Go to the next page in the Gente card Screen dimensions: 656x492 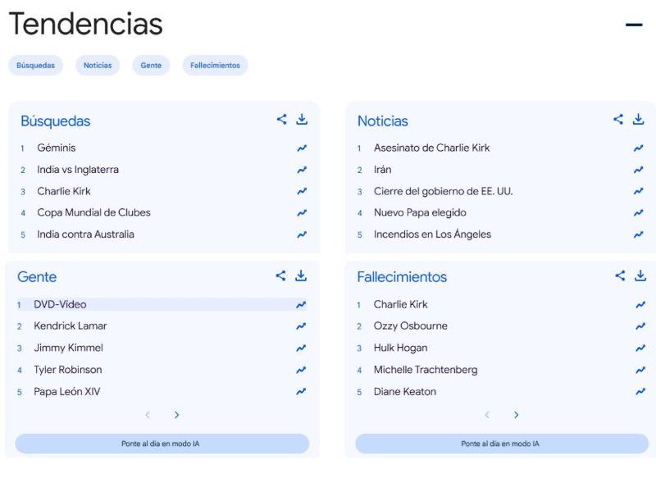(x=177, y=415)
